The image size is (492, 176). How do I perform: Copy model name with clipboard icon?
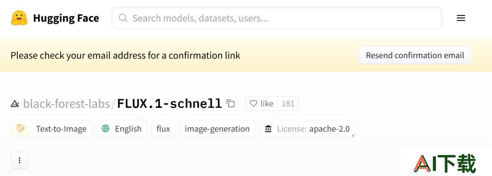pos(231,103)
